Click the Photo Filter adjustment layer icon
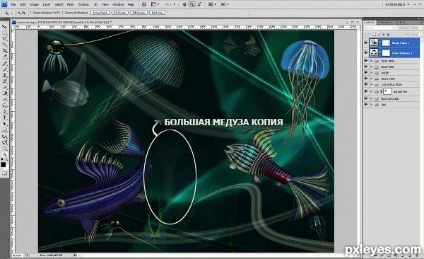424x259 pixels. (x=374, y=42)
